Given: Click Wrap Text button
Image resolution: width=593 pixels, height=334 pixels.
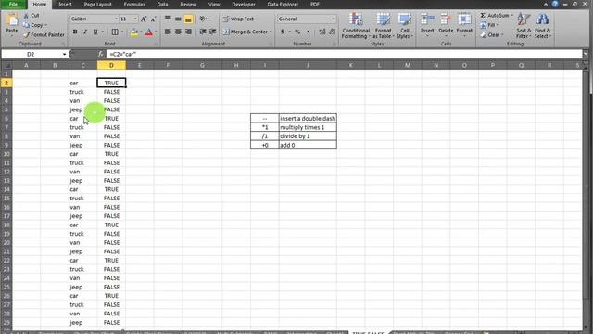Looking at the screenshot, I should pos(238,19).
